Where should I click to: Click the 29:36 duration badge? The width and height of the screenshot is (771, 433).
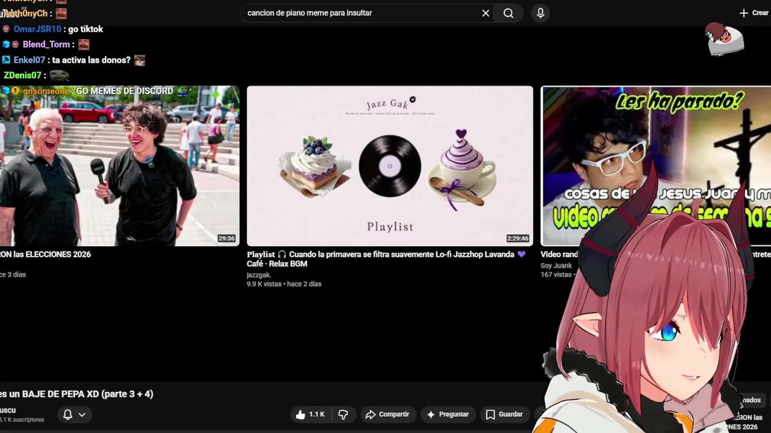(x=226, y=239)
